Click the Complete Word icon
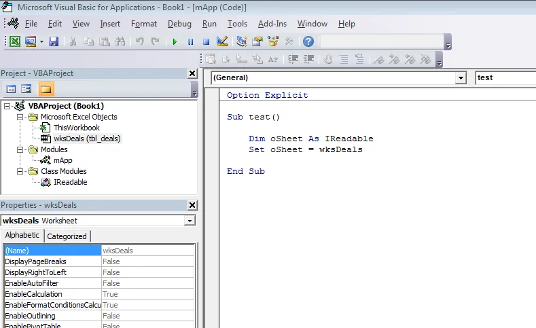This screenshot has width=536, height=328. [273, 59]
